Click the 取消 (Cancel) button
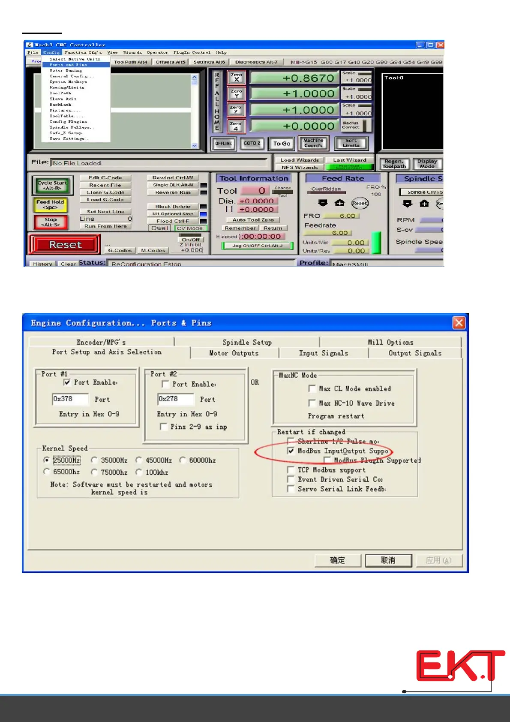The width and height of the screenshot is (510, 722). coord(389,560)
